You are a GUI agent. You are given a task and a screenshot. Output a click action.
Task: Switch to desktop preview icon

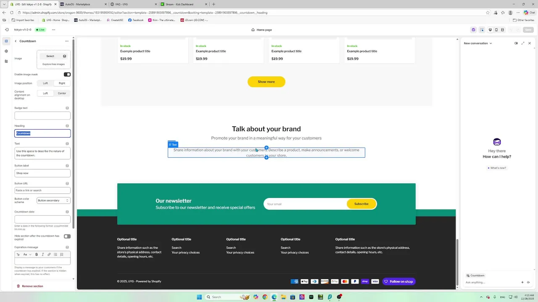[x=490, y=30]
